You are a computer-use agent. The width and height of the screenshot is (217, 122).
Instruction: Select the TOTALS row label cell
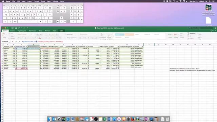(x=7, y=68)
